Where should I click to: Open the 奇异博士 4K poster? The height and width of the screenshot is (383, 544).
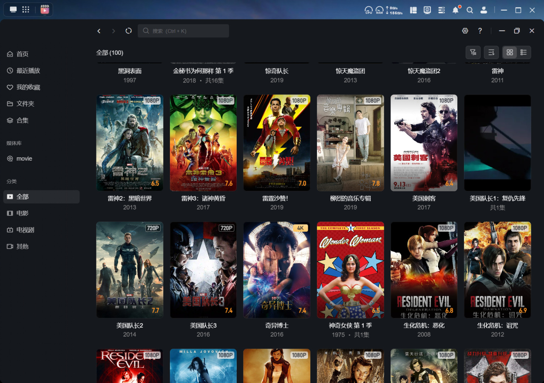(277, 270)
